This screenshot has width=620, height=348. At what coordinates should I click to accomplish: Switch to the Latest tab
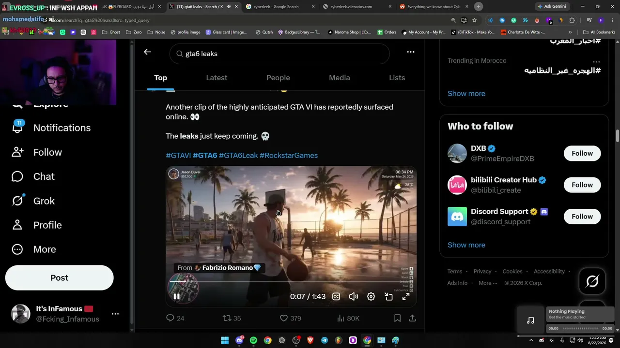(217, 78)
